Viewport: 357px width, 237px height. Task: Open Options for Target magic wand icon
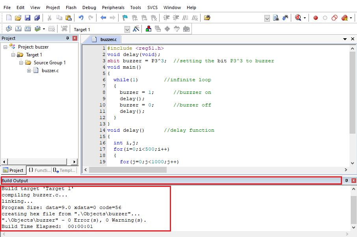(136, 29)
